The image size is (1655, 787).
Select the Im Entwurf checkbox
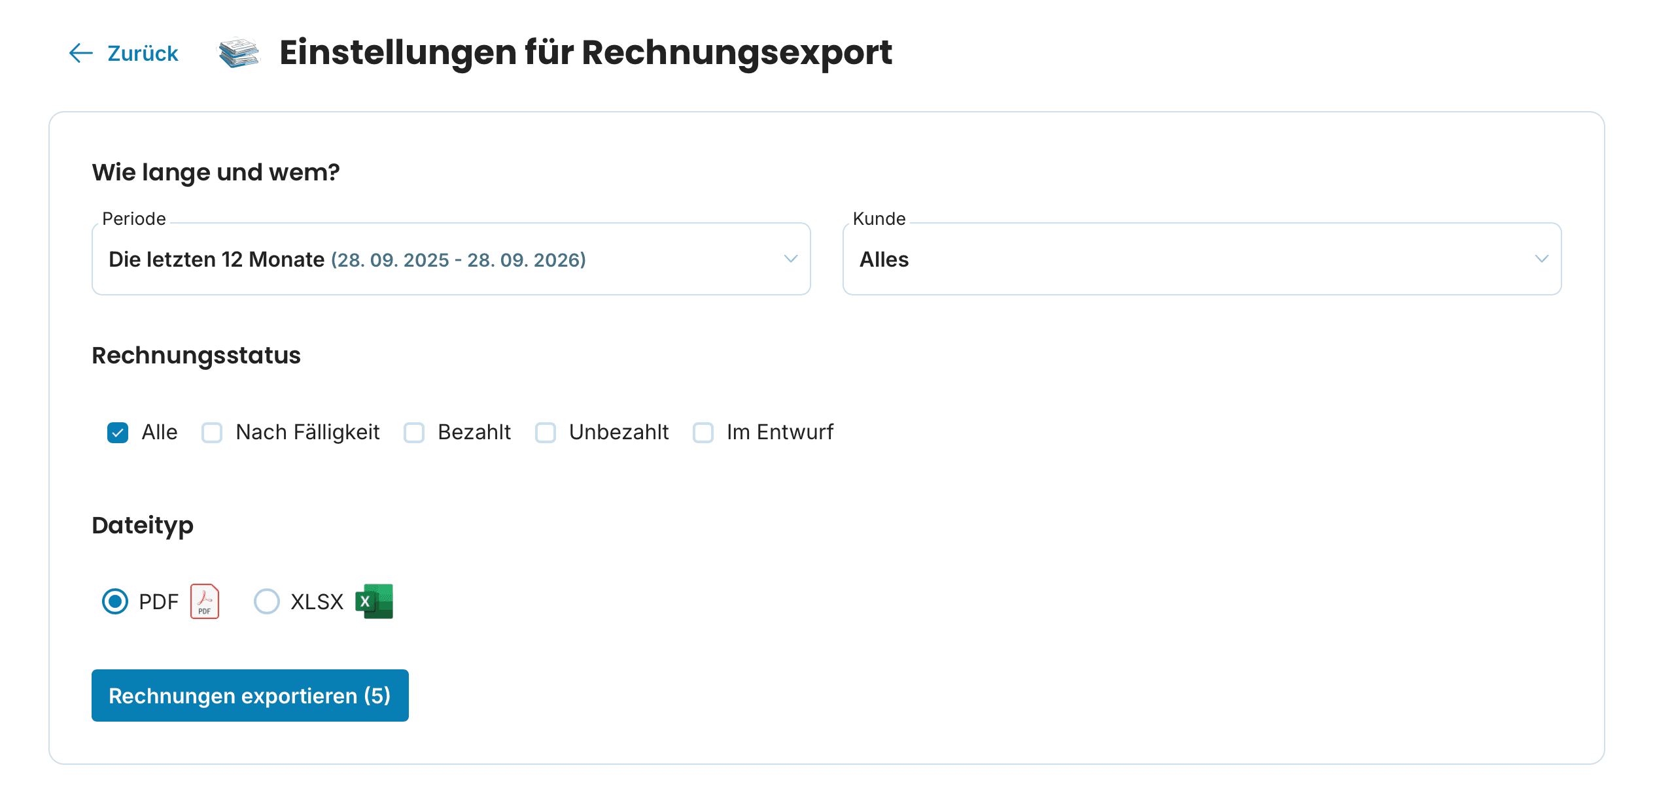tap(703, 432)
